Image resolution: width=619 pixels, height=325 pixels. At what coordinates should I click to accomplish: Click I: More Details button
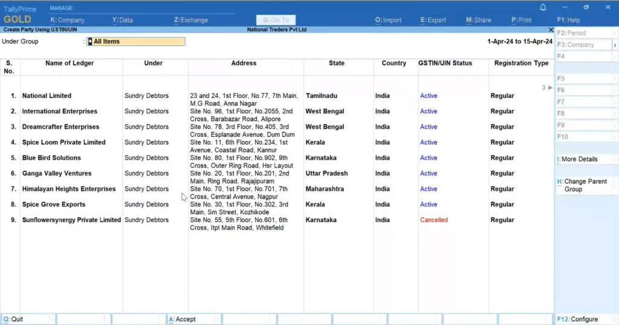[x=586, y=159]
